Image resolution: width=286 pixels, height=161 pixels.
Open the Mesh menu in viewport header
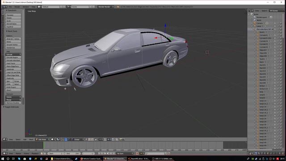pos(31,140)
